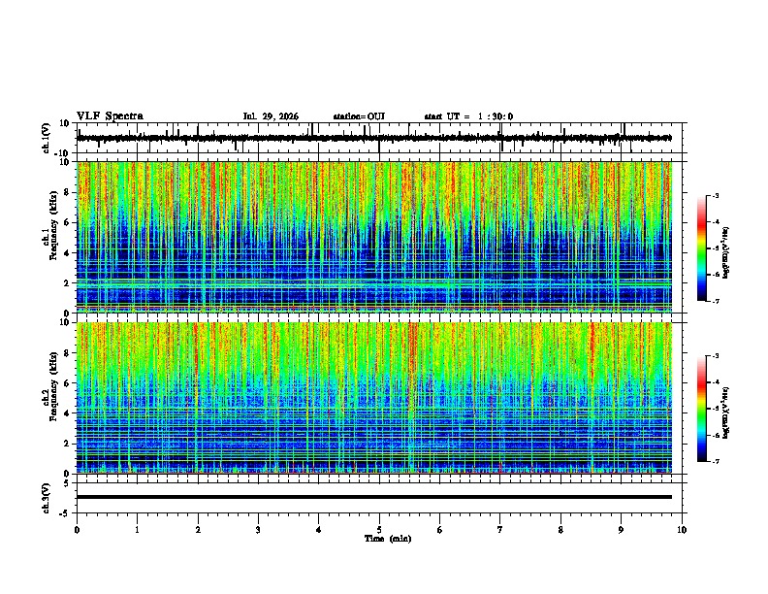Click the "5" tick on ch.3(V) axis

(67, 483)
